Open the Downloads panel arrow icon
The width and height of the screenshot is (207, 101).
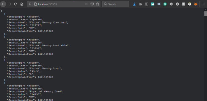pos(134,4)
